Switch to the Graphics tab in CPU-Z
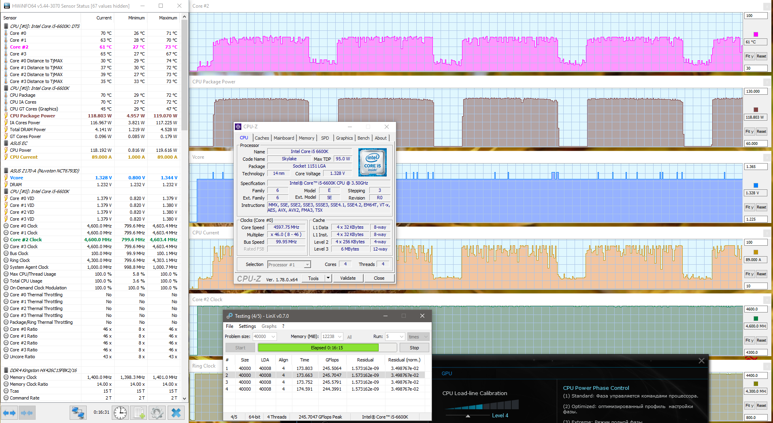The image size is (773, 423). point(345,138)
